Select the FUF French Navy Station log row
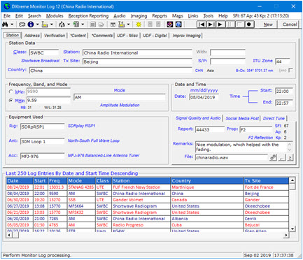 pos(148,187)
